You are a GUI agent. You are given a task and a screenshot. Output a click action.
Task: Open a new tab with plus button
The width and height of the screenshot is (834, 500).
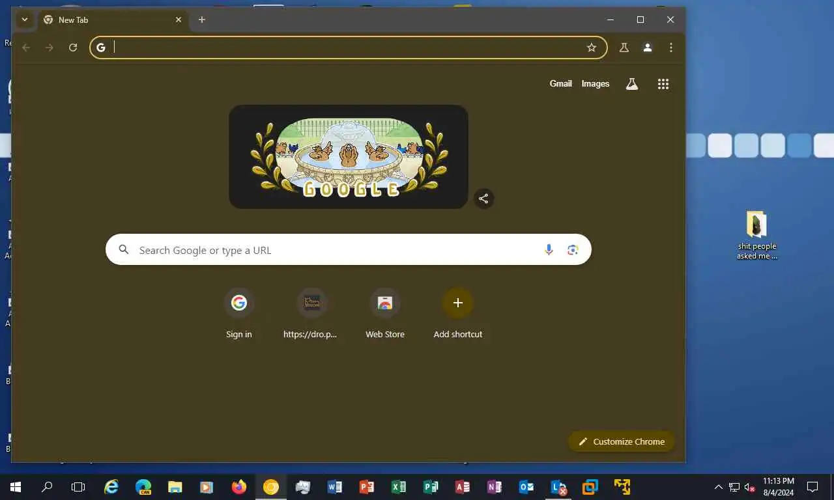click(202, 20)
